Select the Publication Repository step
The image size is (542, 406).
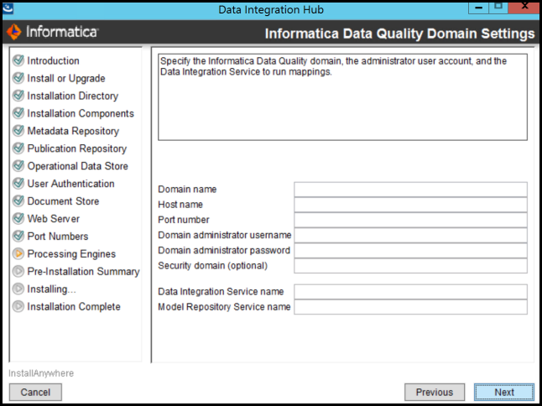click(x=76, y=148)
